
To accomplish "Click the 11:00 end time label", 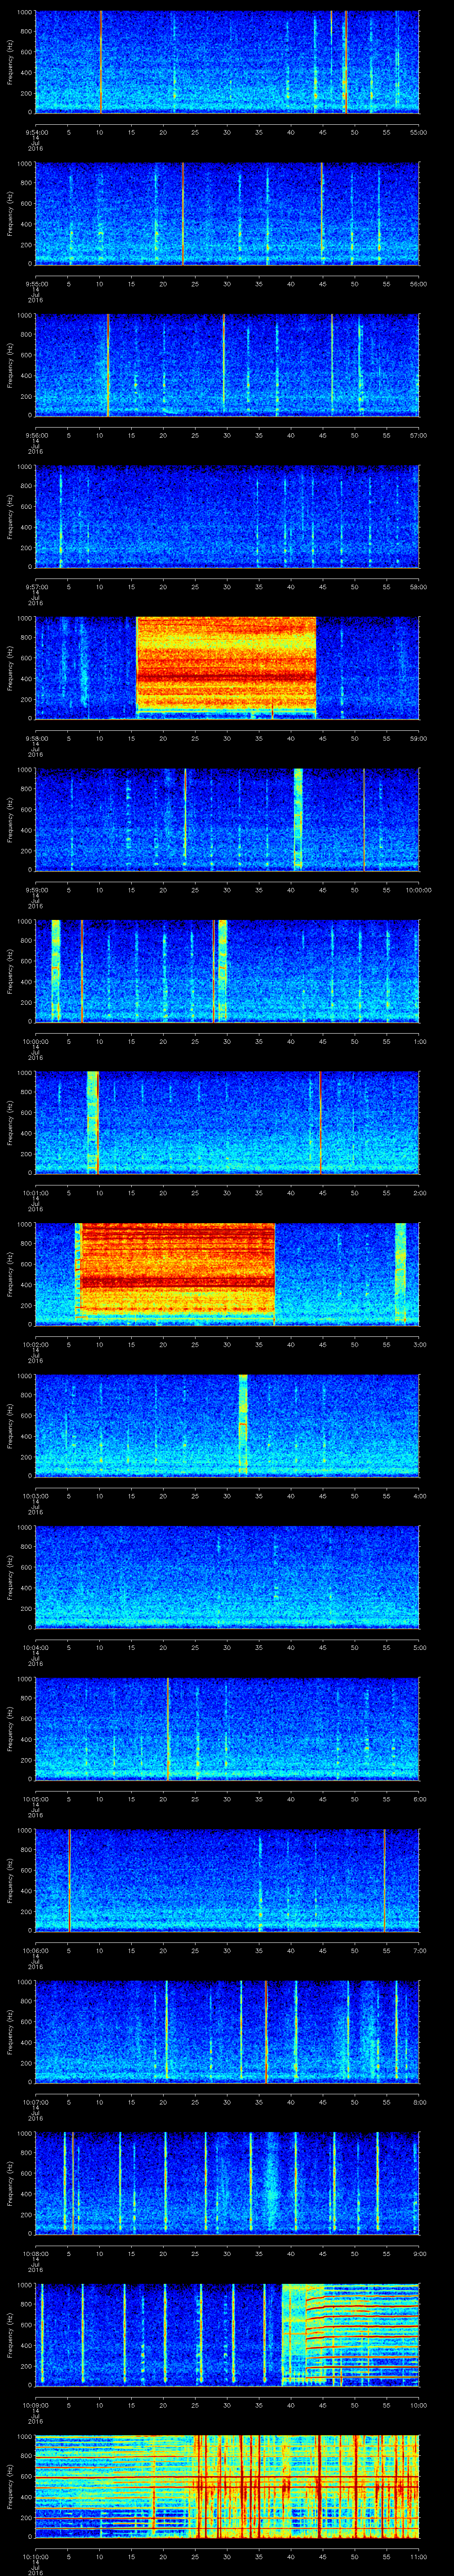I will coord(419,2556).
